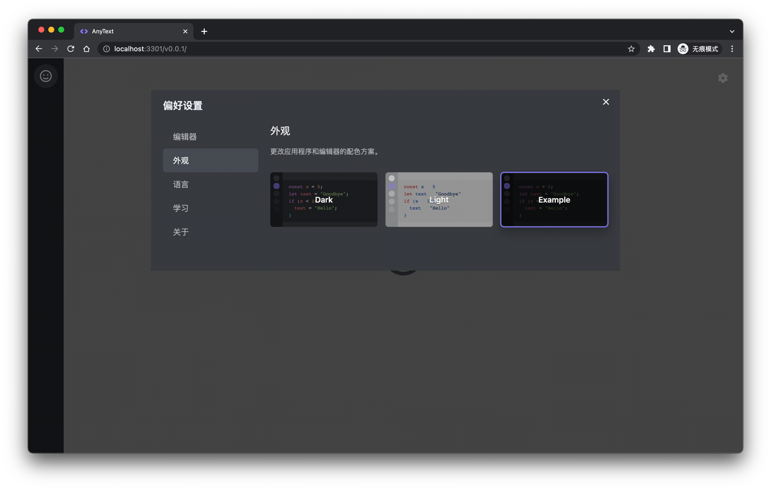Choose the Dark theme thumbnail
This screenshot has height=490, width=771.
[x=324, y=200]
